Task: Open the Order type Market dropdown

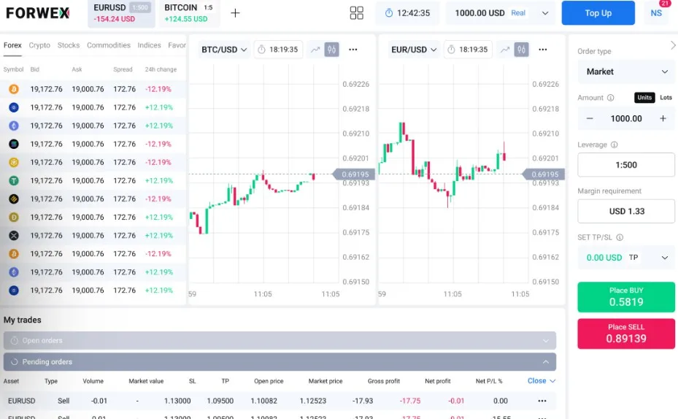Action: click(x=626, y=72)
